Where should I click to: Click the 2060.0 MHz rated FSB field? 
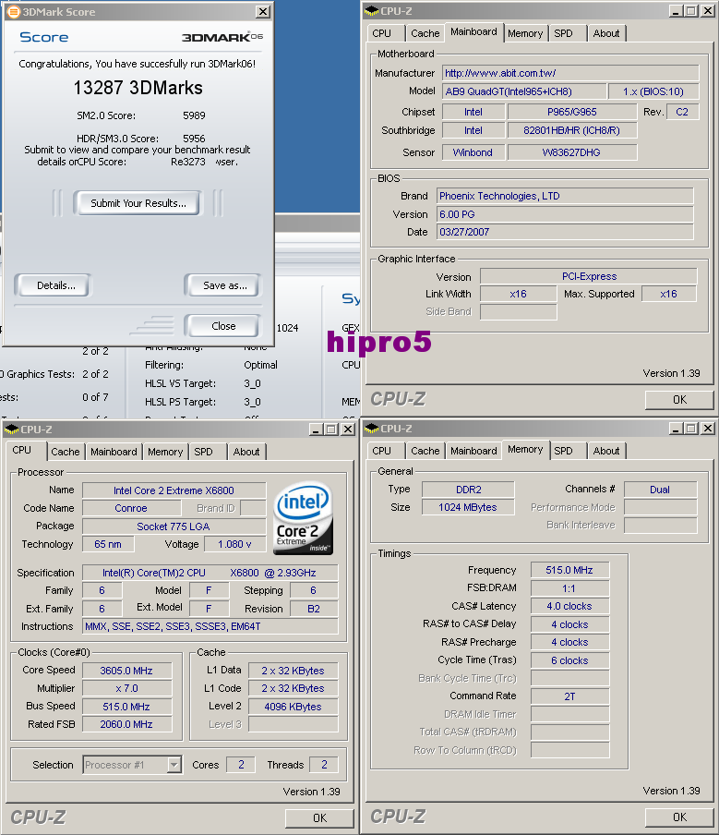click(x=126, y=724)
